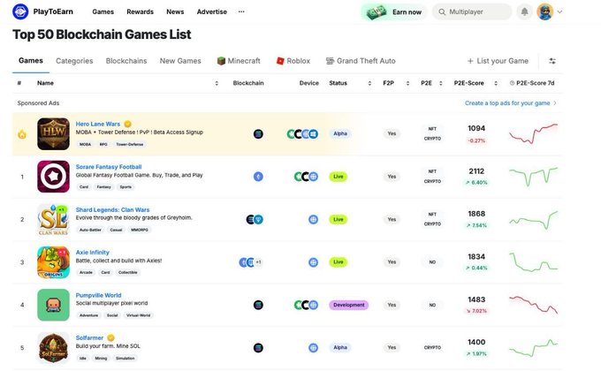Click Ethereum blockchain icon in Sorare row
Screen dimensions: 601x371
pos(258,177)
